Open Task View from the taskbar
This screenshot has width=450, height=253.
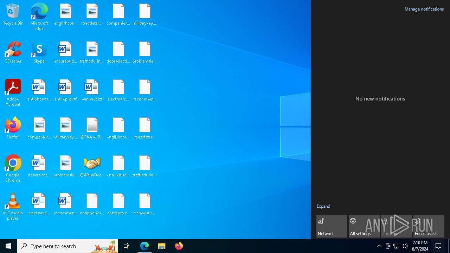tap(127, 246)
